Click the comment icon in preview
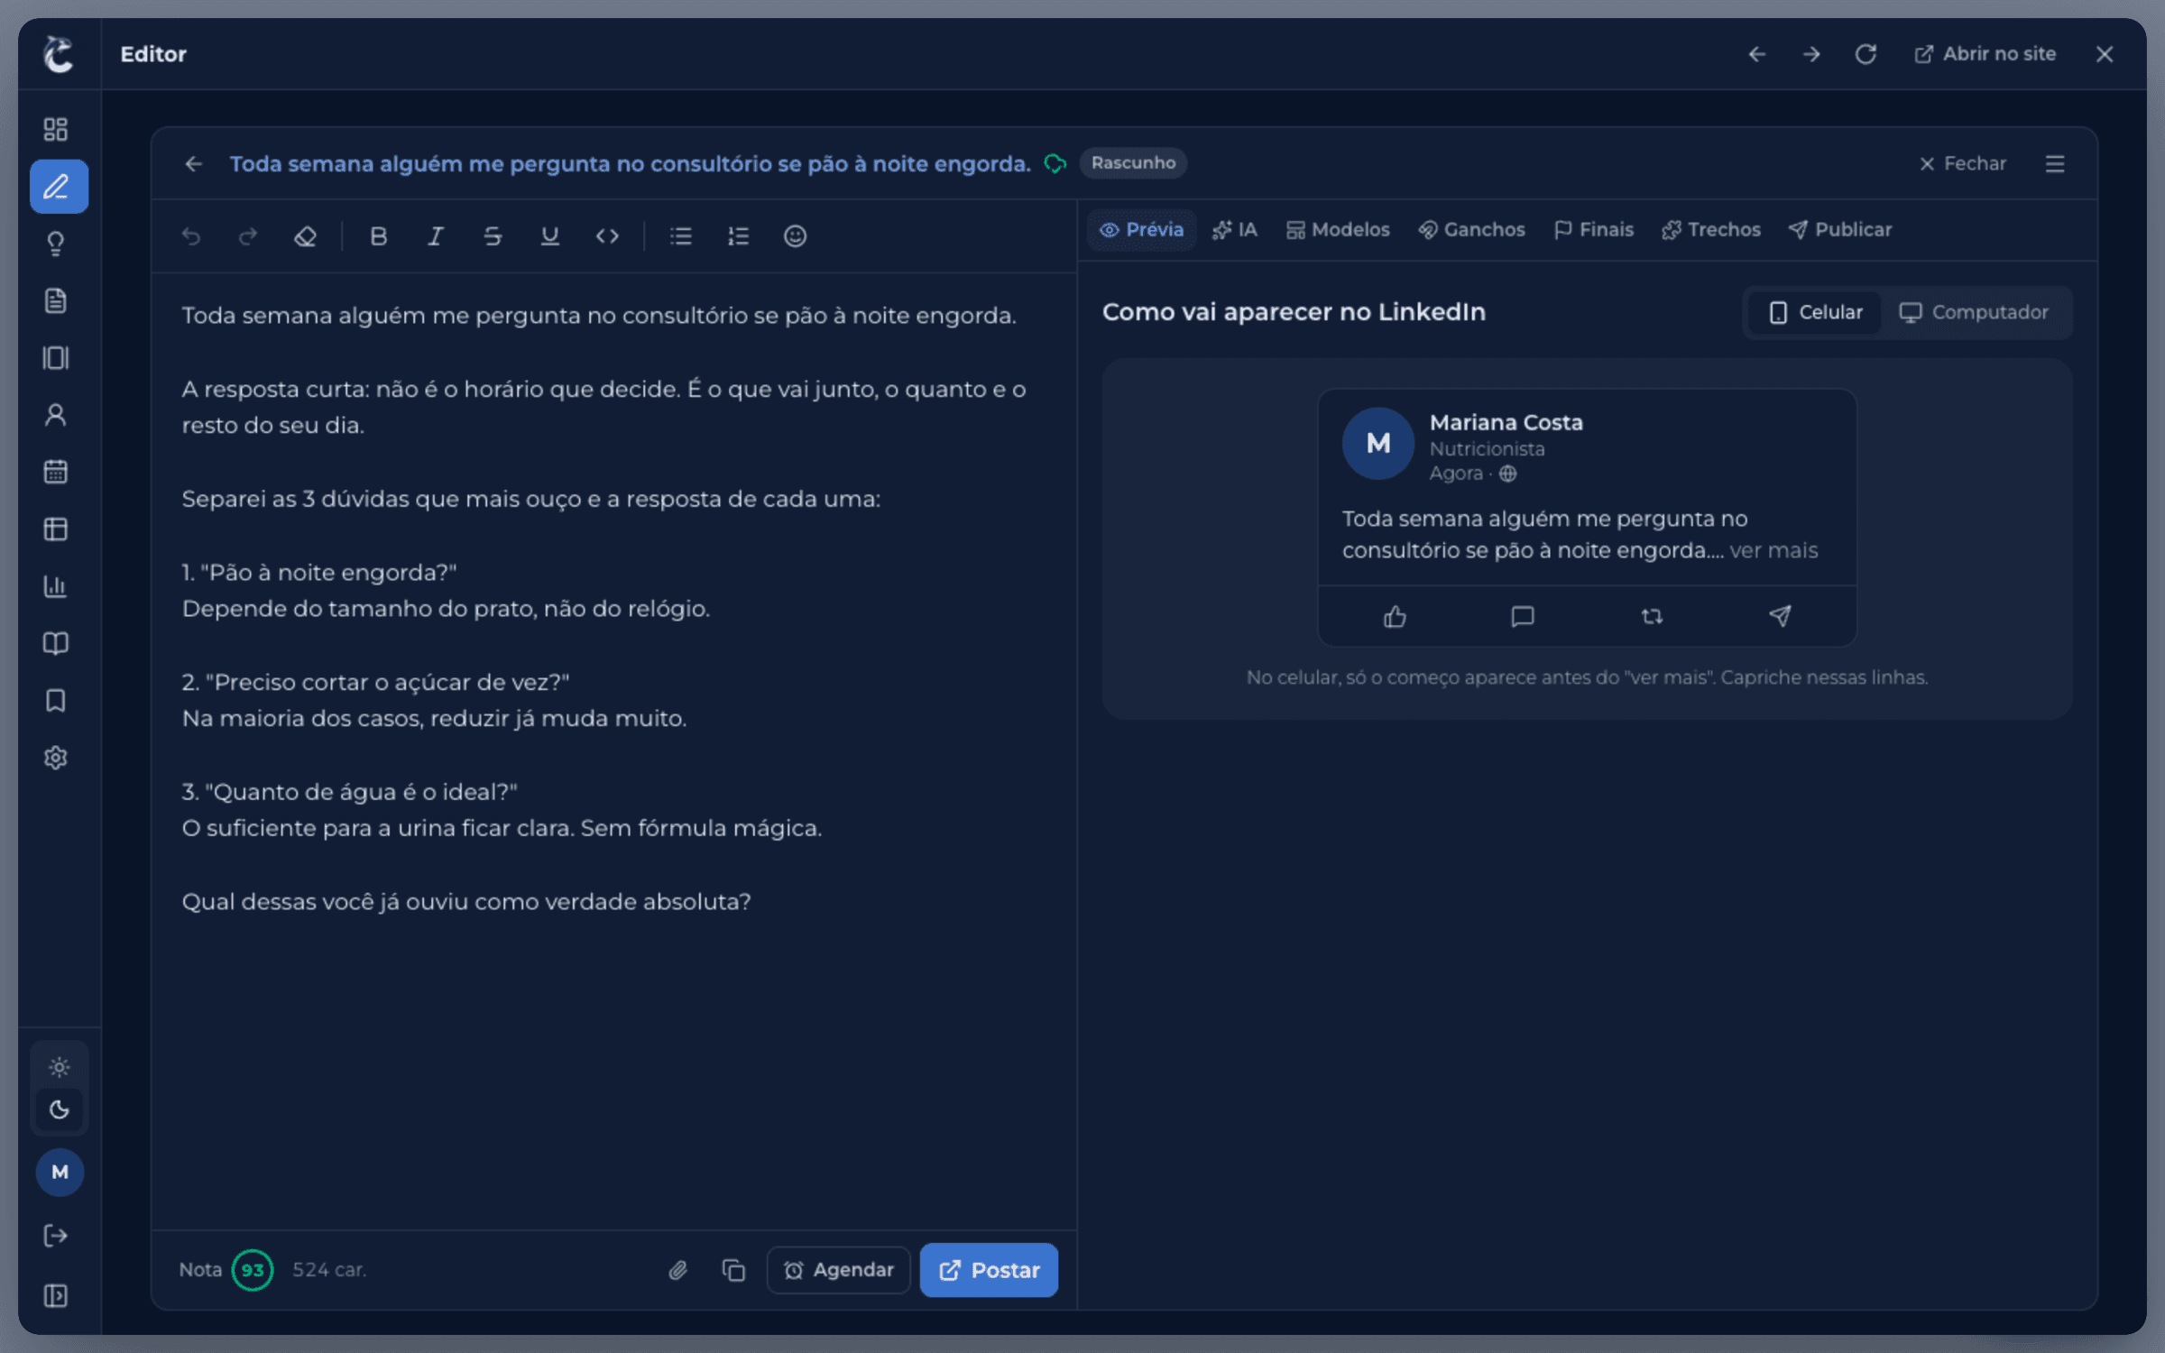The height and width of the screenshot is (1353, 2165). coord(1523,616)
